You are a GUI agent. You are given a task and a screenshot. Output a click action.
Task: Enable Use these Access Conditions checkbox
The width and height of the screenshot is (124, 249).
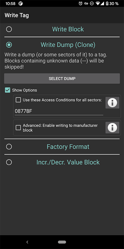pyautogui.click(x=18, y=100)
